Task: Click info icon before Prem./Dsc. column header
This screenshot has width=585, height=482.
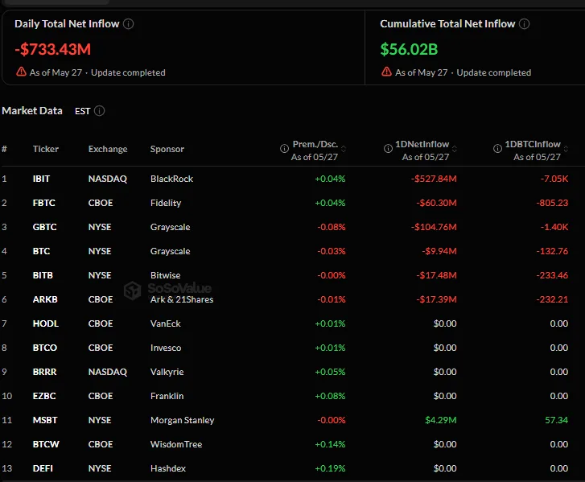Action: point(284,149)
